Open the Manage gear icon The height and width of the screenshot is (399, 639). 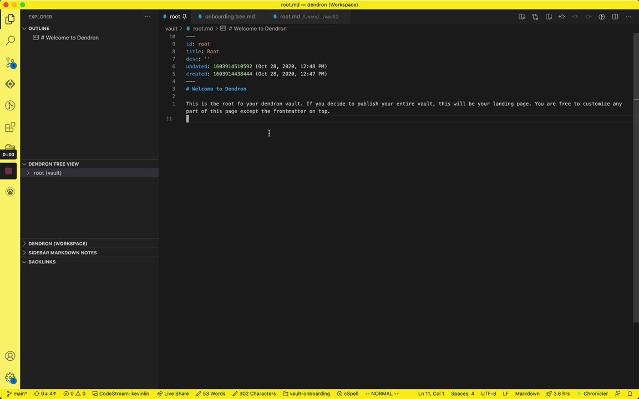click(10, 378)
